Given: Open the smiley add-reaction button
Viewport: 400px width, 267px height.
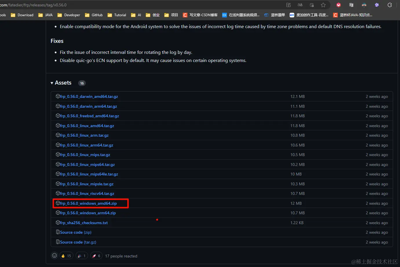Looking at the screenshot, I should coord(54,255).
